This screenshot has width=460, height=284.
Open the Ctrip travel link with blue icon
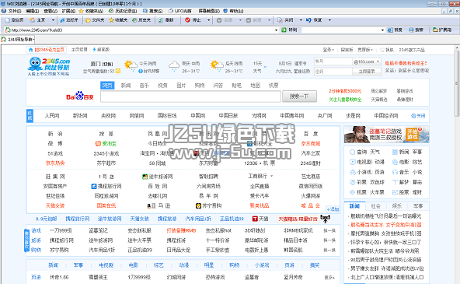(x=106, y=186)
